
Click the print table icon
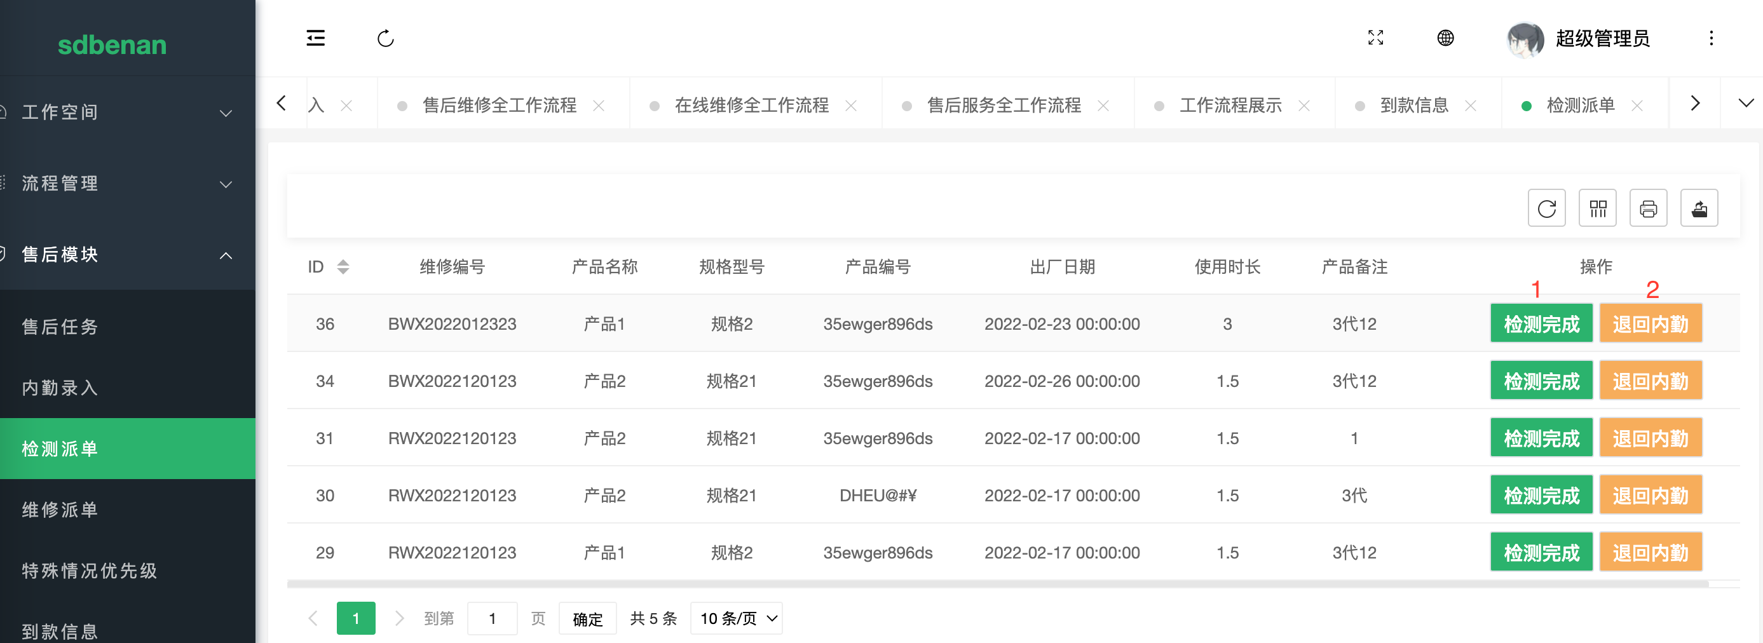(x=1648, y=208)
